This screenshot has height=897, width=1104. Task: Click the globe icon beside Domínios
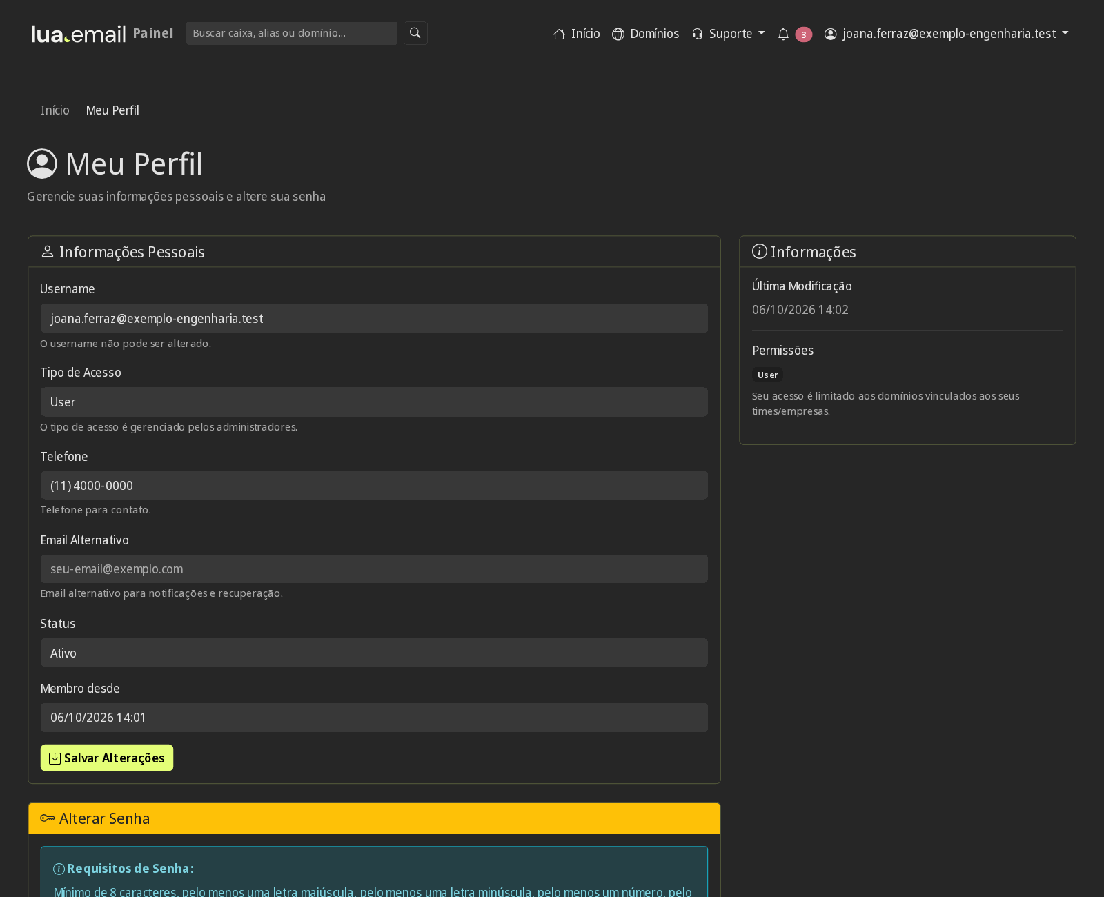618,34
